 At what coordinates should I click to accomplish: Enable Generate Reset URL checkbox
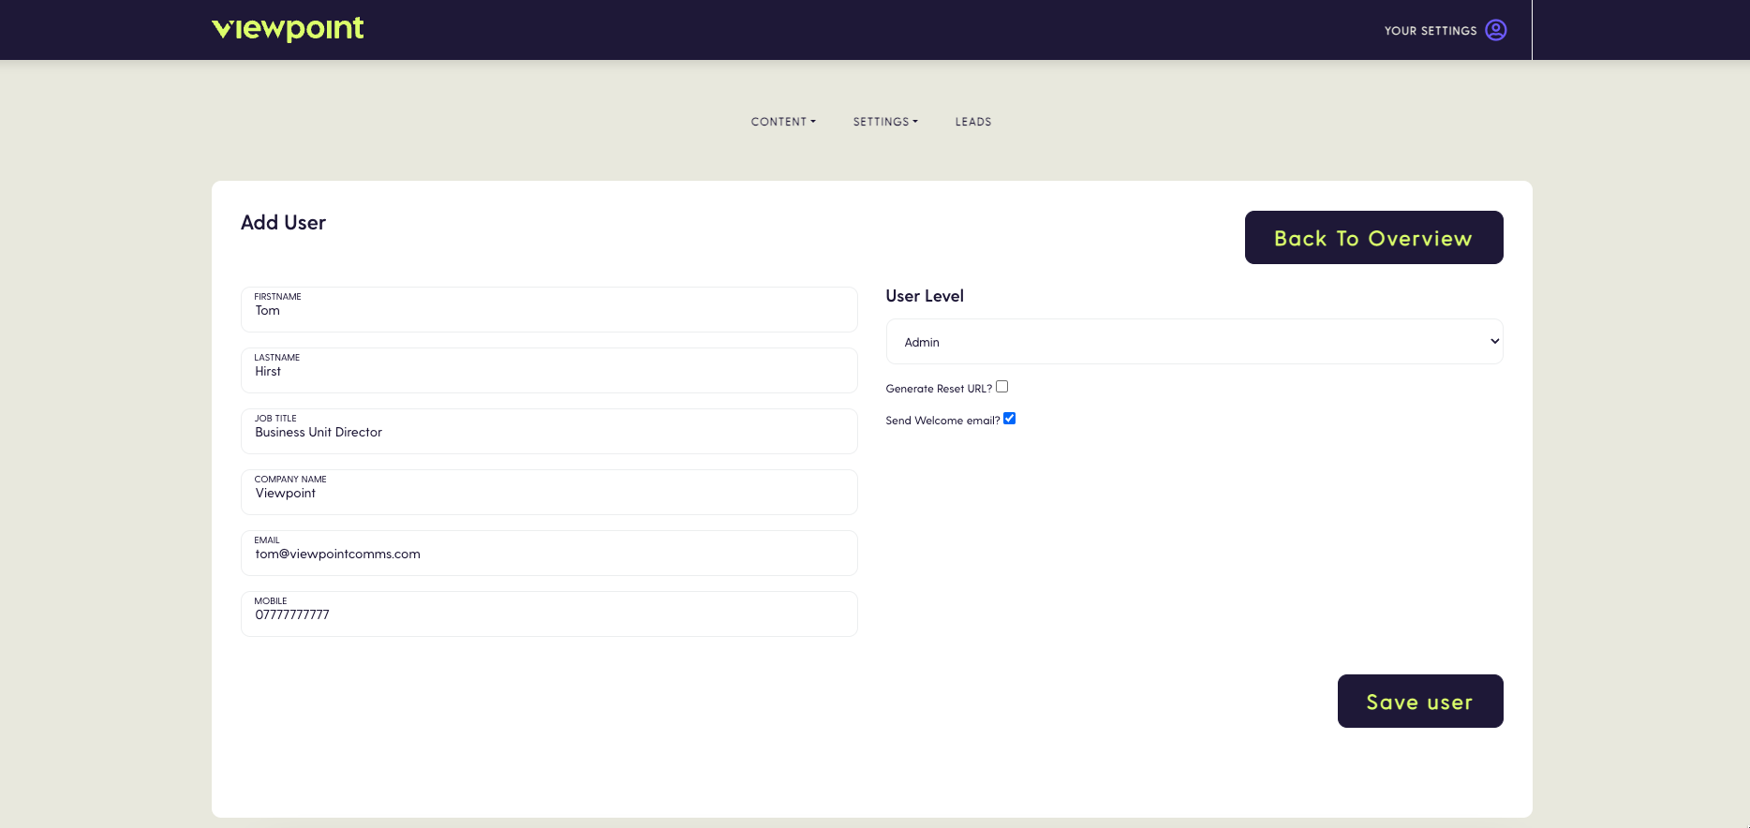tap(1001, 387)
